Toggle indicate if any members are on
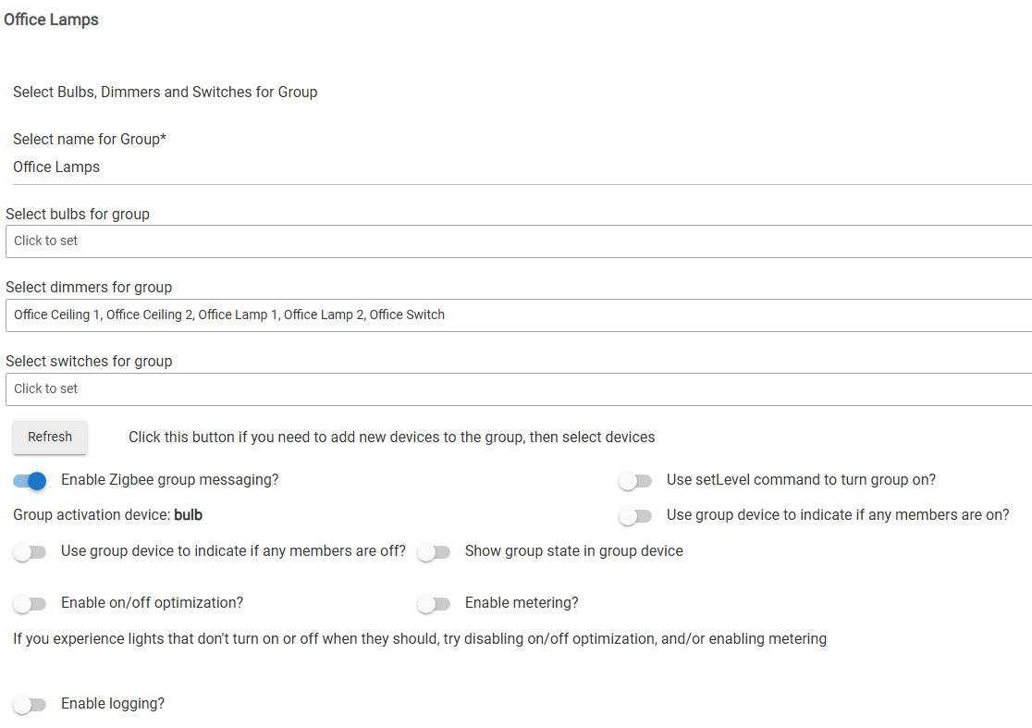The height and width of the screenshot is (728, 1032). (635, 515)
